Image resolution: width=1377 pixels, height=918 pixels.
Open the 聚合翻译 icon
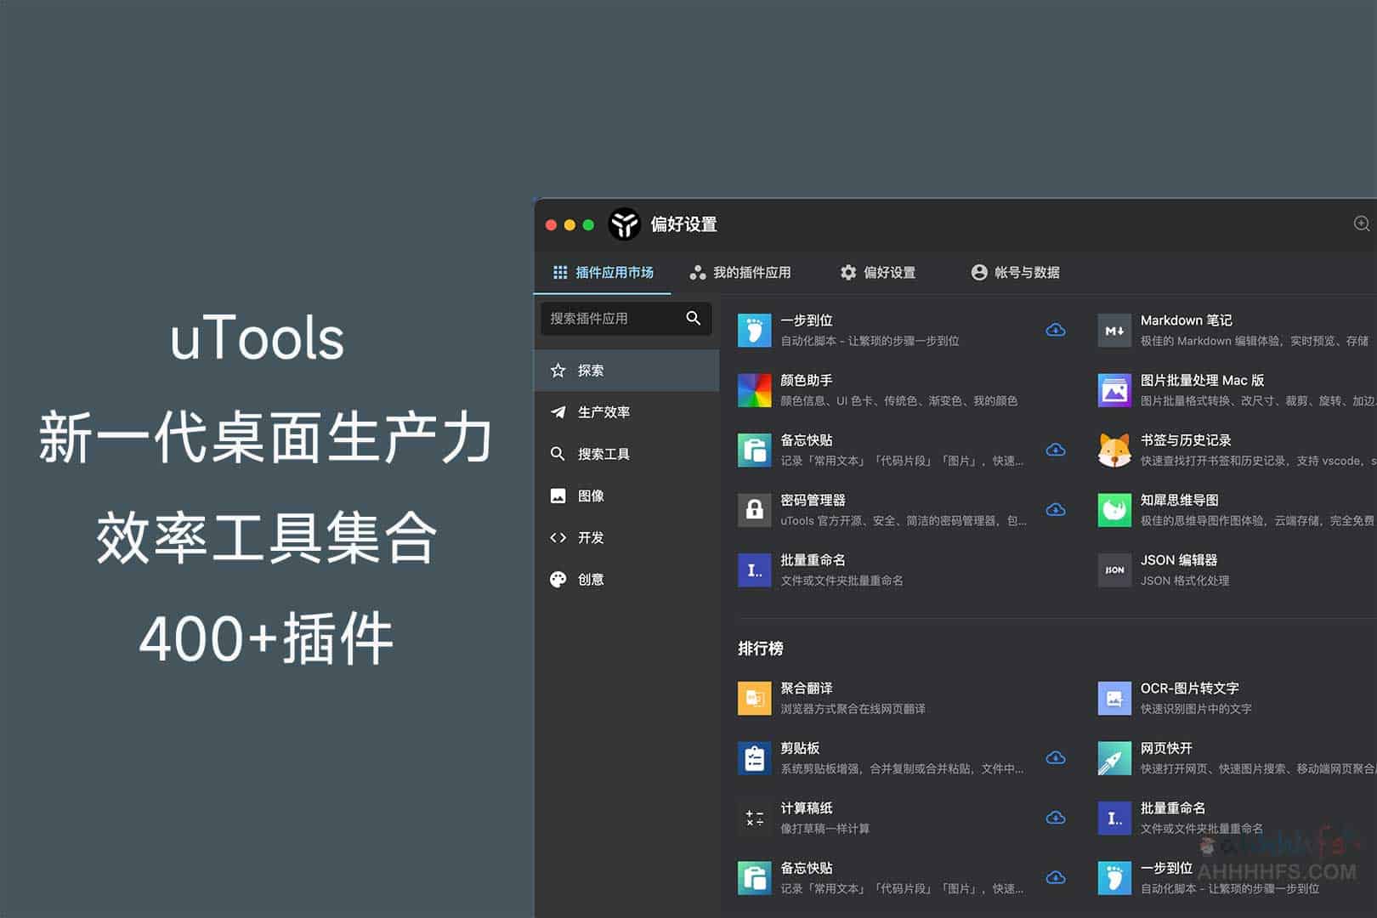755,699
